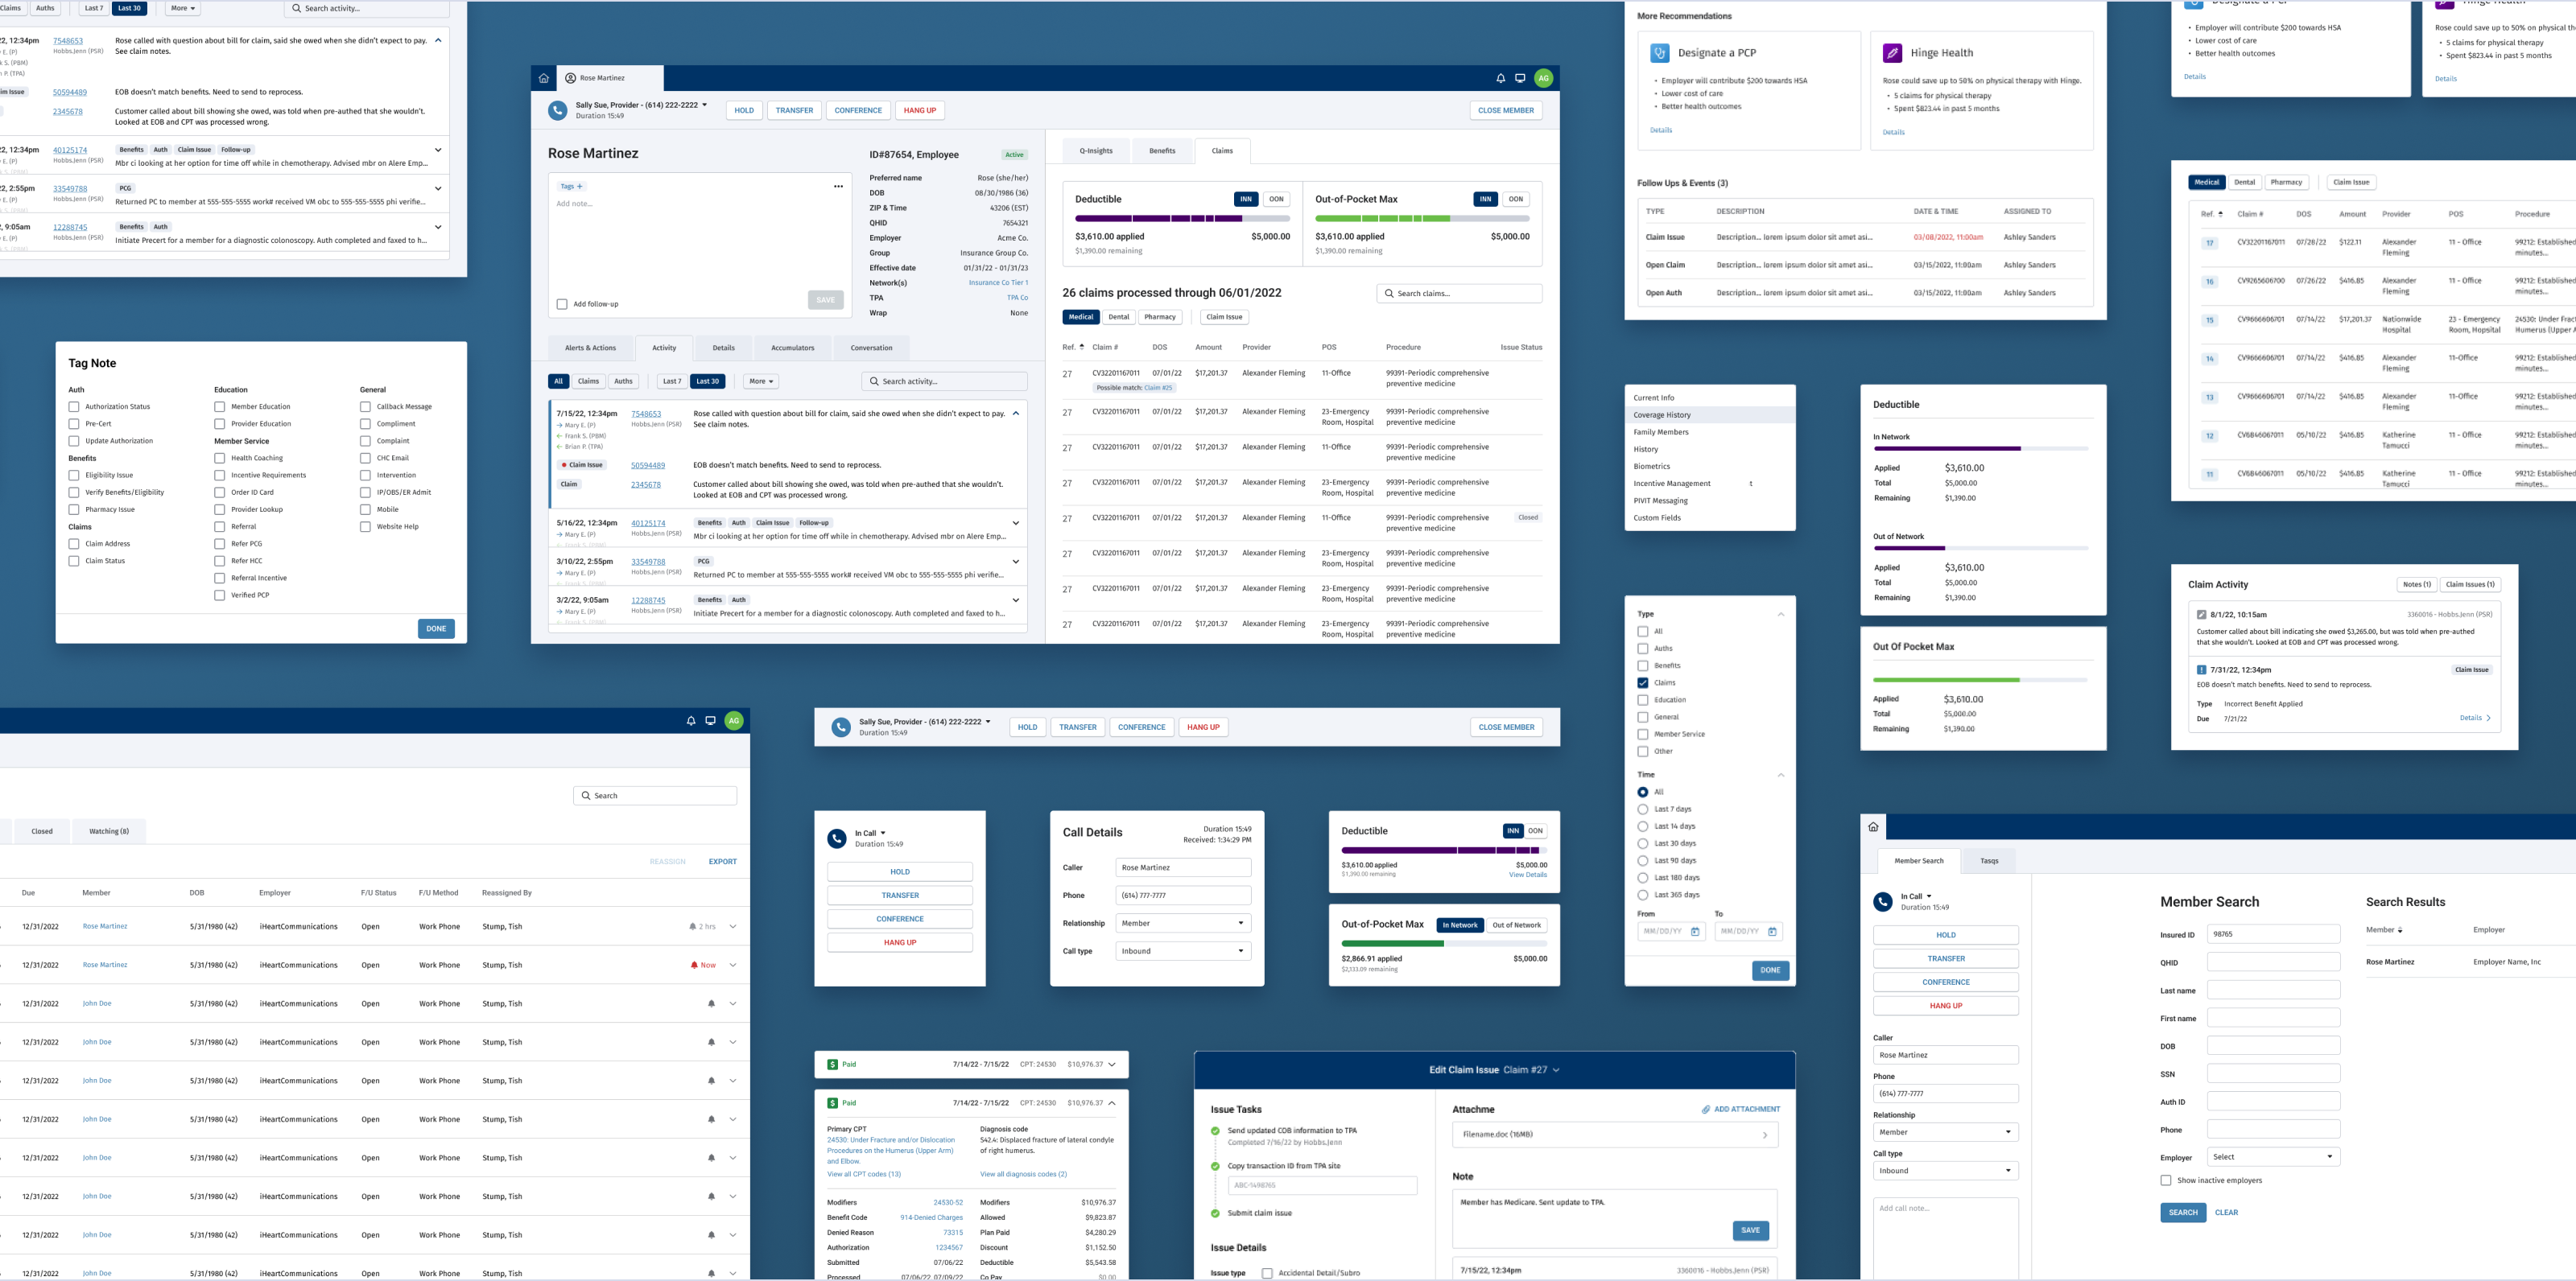Click the home icon beside Rose Martinez tab
This screenshot has width=2576, height=1281.
(543, 78)
